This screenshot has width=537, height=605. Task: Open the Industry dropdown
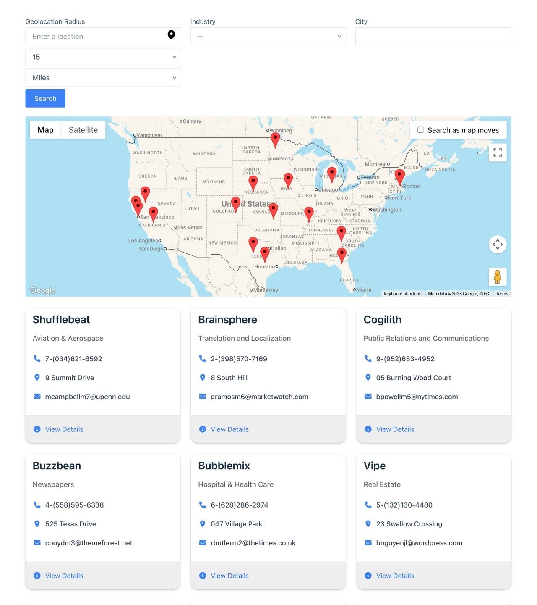(x=268, y=36)
